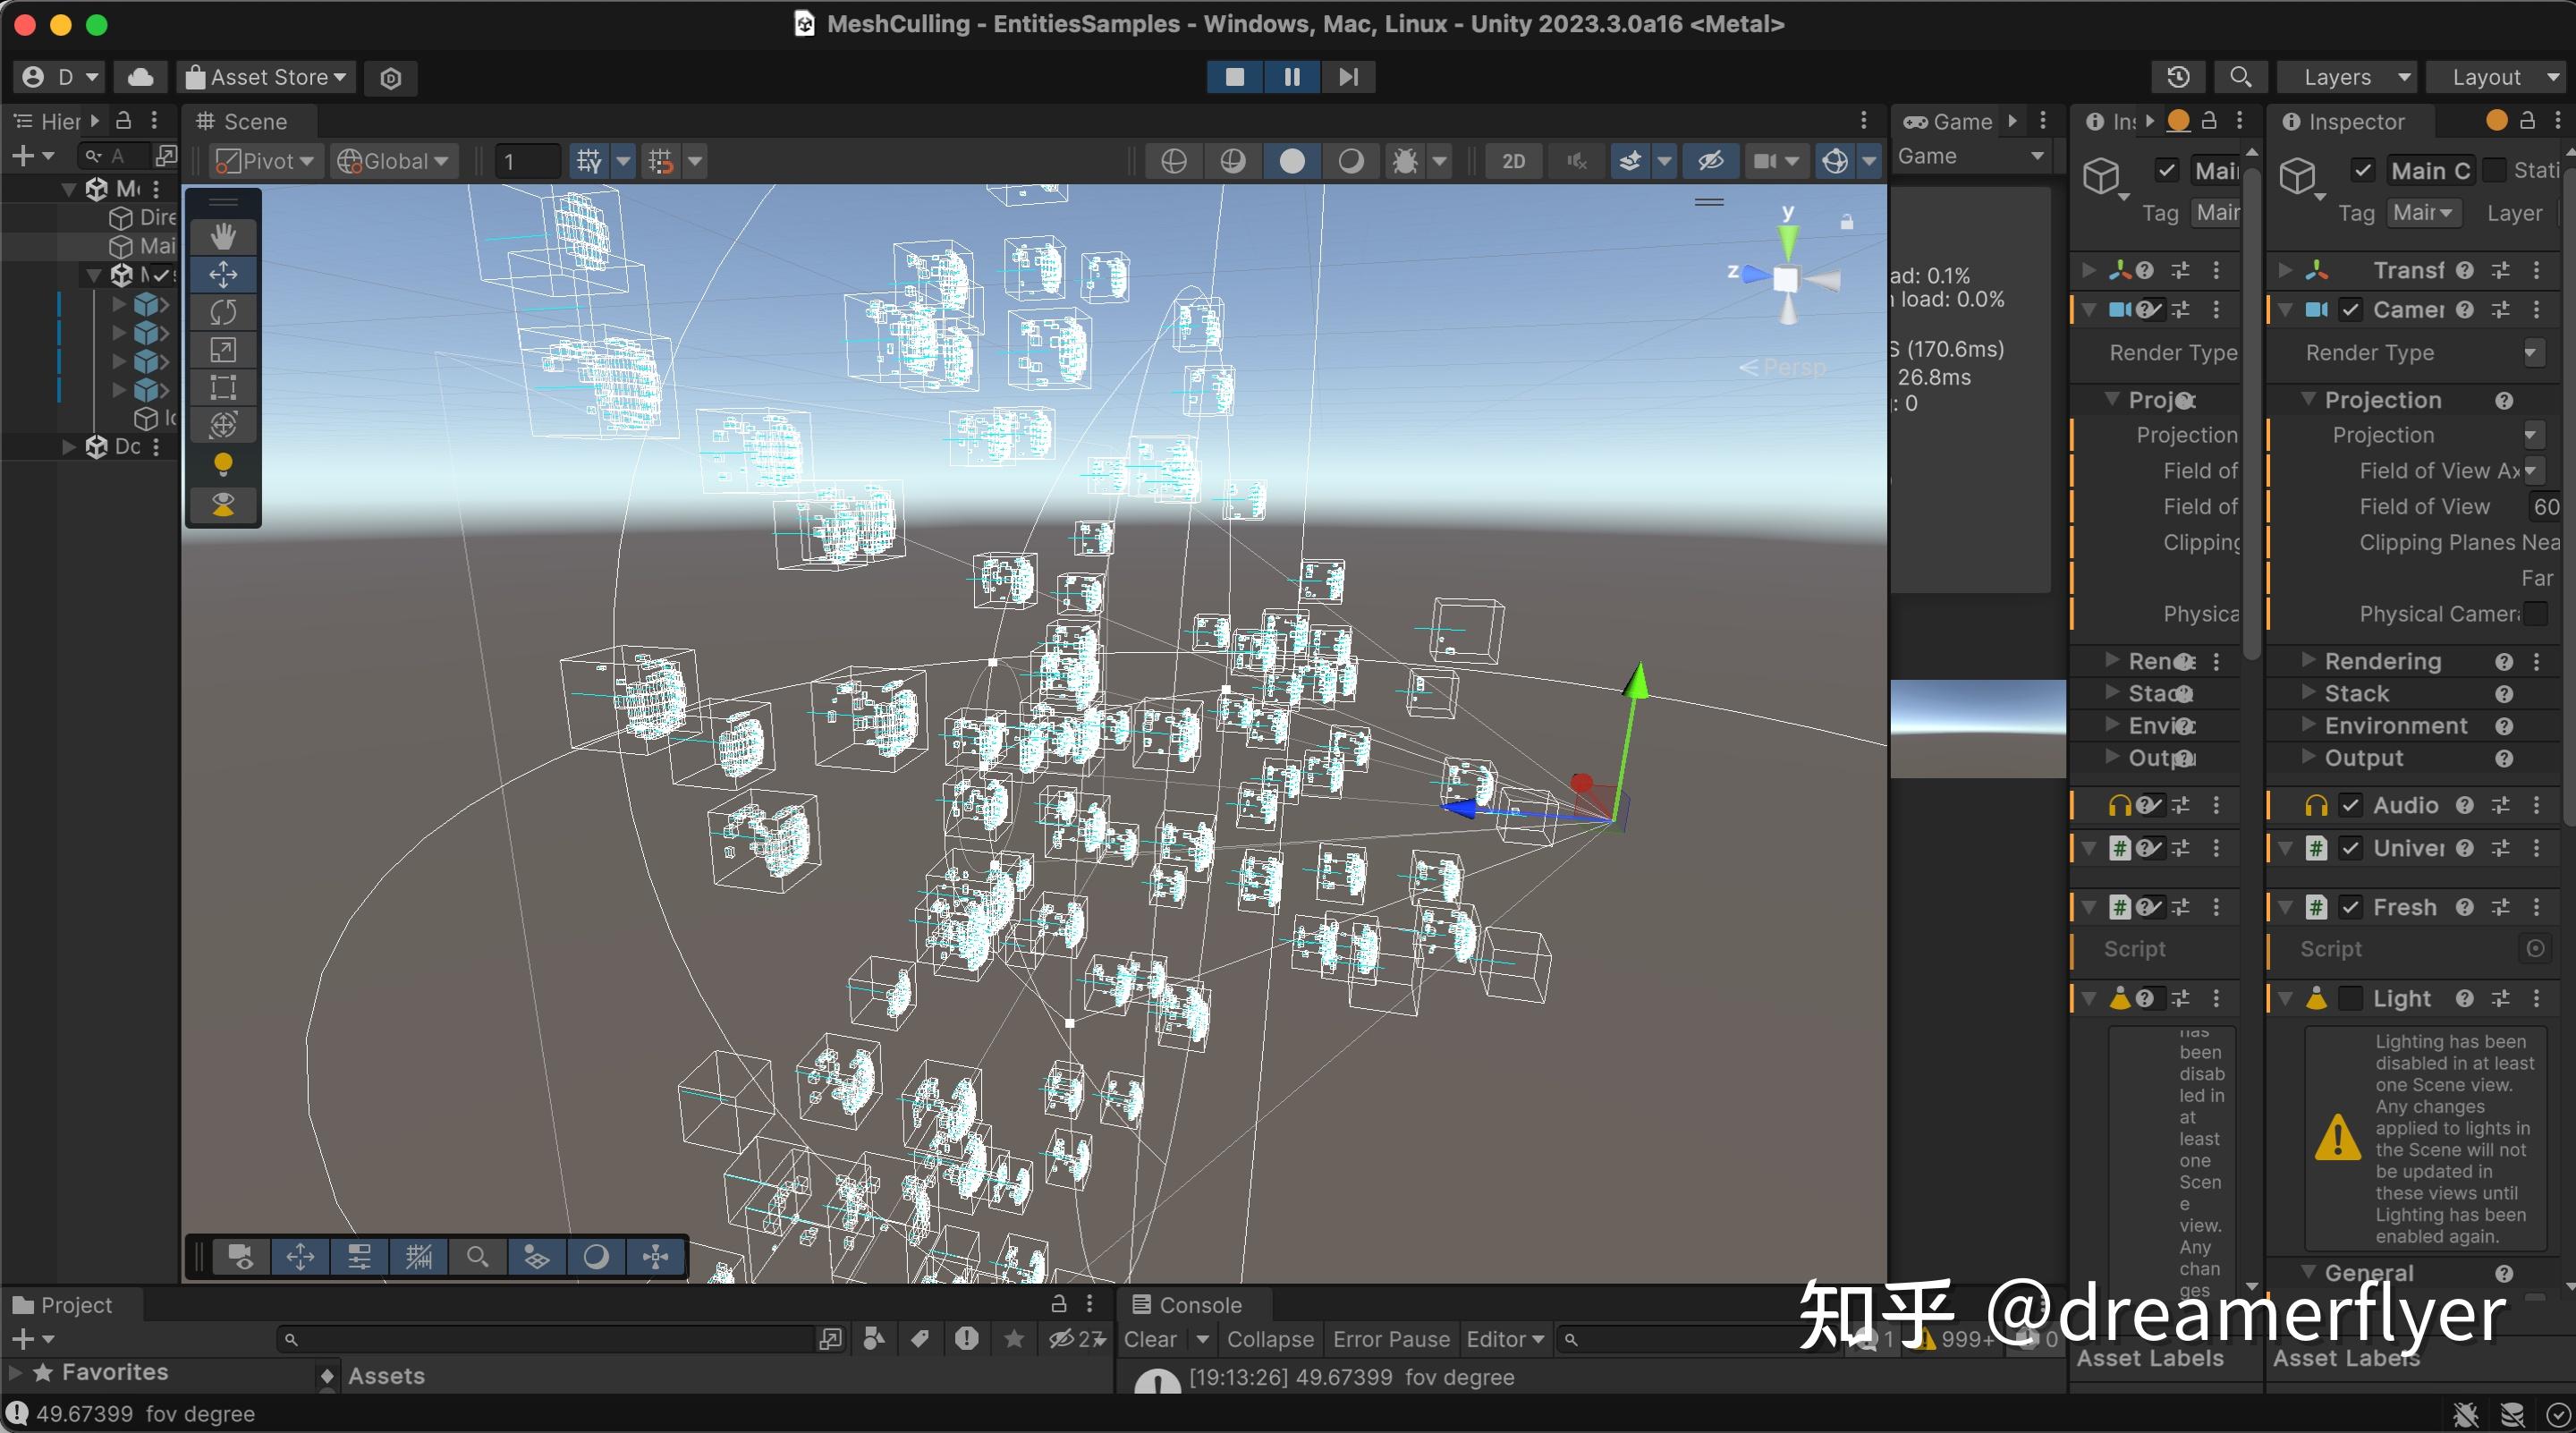The image size is (2576, 1433).
Task: Open the Layers dropdown
Action: (2345, 77)
